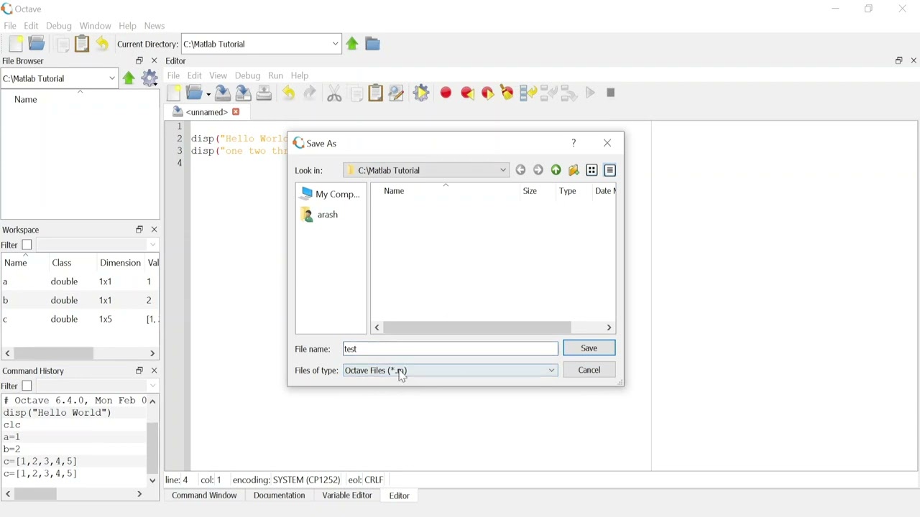This screenshot has width=920, height=517.
Task: Switch to Command Window tab
Action: tap(204, 495)
